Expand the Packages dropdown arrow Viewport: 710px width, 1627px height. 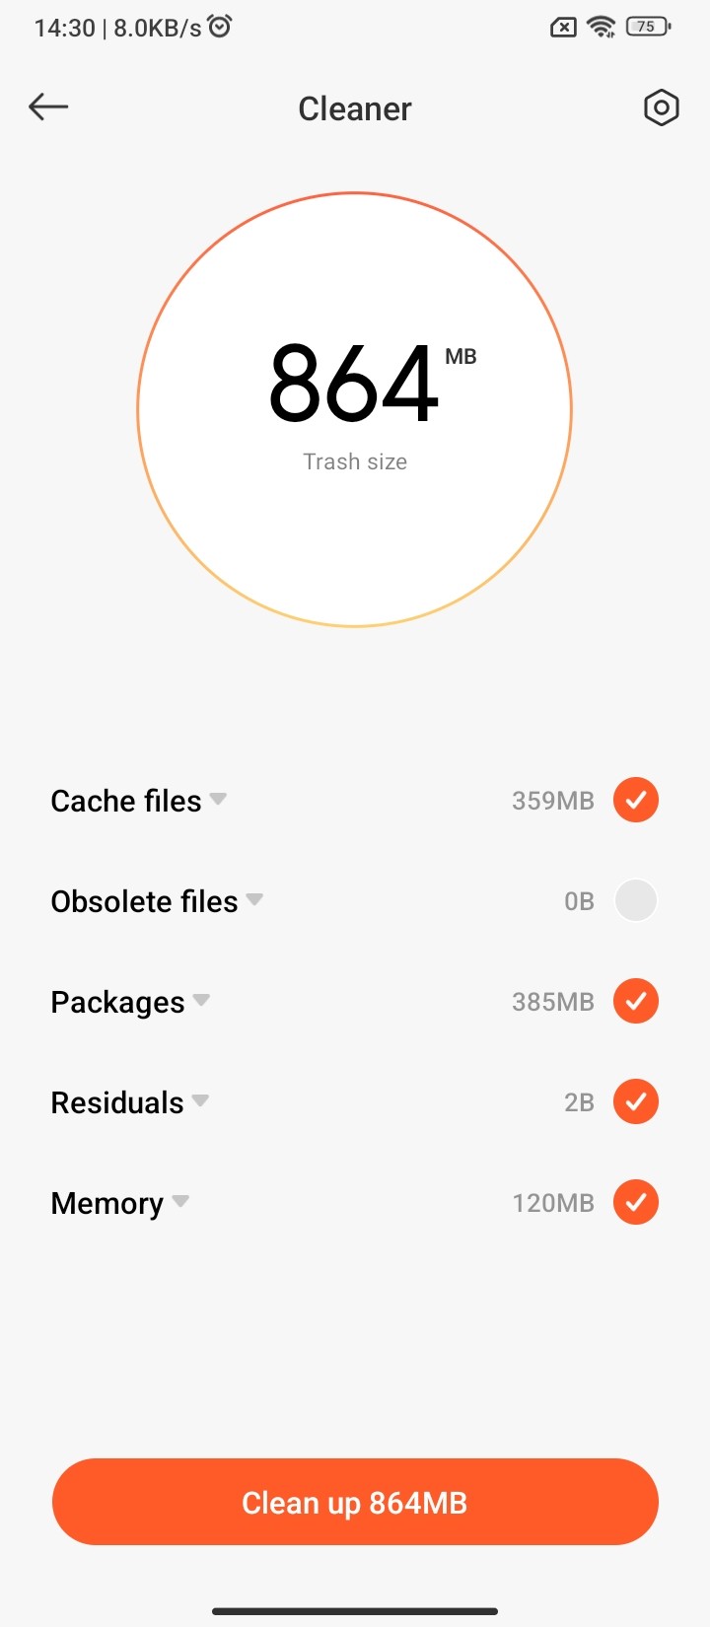click(x=201, y=1000)
